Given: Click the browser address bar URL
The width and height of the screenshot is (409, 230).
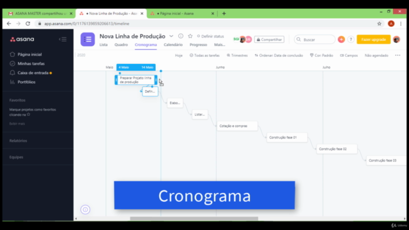Looking at the screenshot, I should coord(87,24).
